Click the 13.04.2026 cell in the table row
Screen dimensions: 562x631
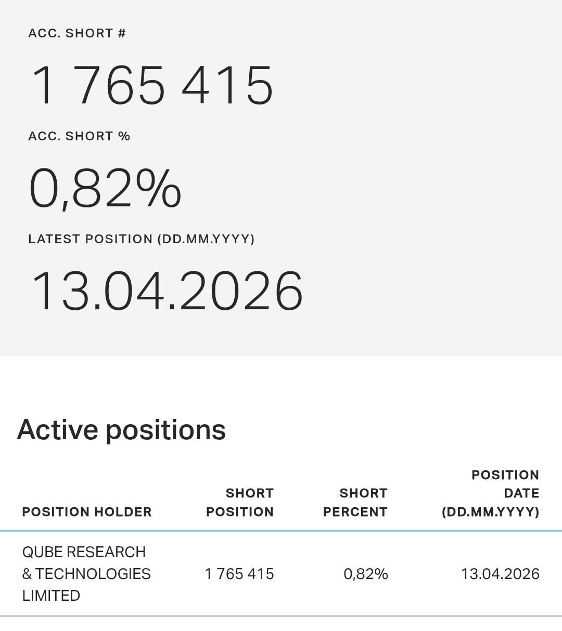pos(500,574)
